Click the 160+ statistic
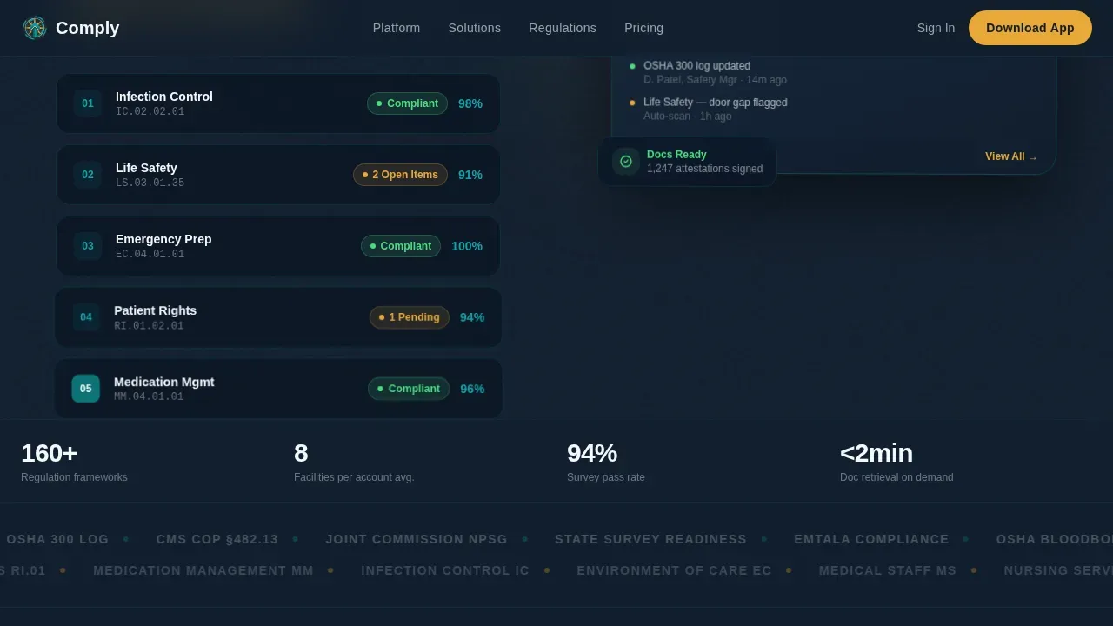This screenshot has width=1113, height=626. pos(50,453)
